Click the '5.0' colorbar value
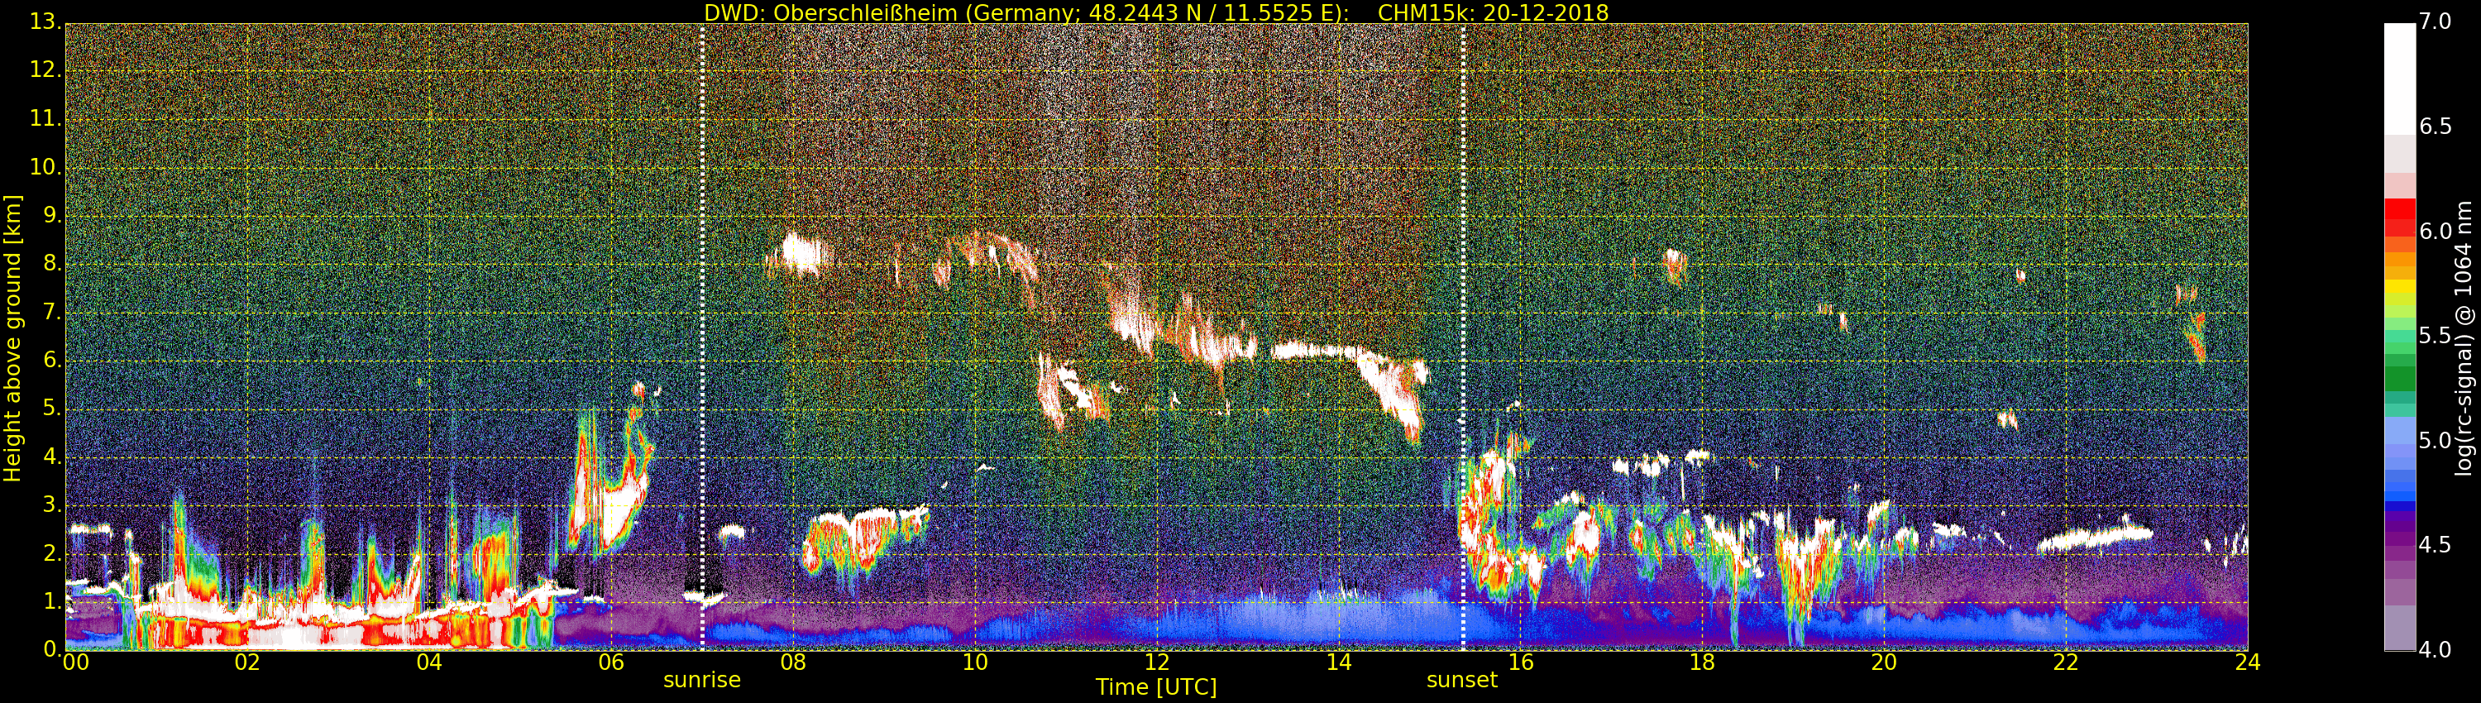The image size is (2481, 703). [x=2435, y=441]
